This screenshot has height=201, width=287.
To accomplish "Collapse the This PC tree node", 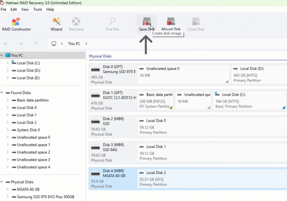I will [2, 55].
